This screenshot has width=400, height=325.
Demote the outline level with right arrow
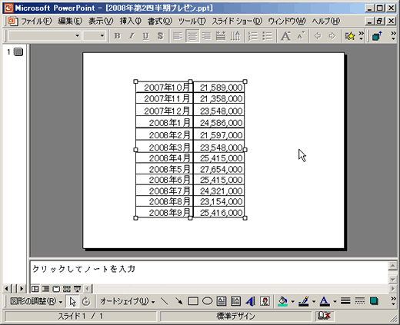[x=332, y=36]
